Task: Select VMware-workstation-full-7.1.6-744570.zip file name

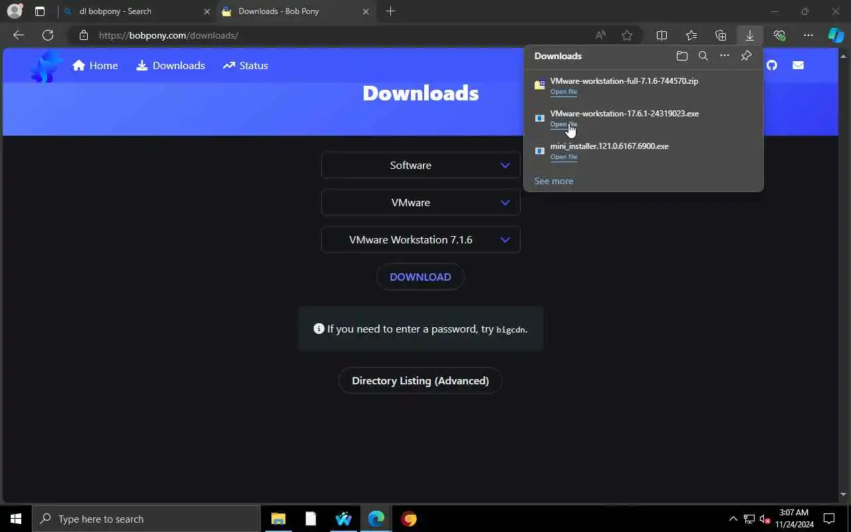Action: [x=624, y=81]
